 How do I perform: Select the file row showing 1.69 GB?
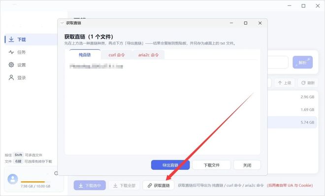292,110
